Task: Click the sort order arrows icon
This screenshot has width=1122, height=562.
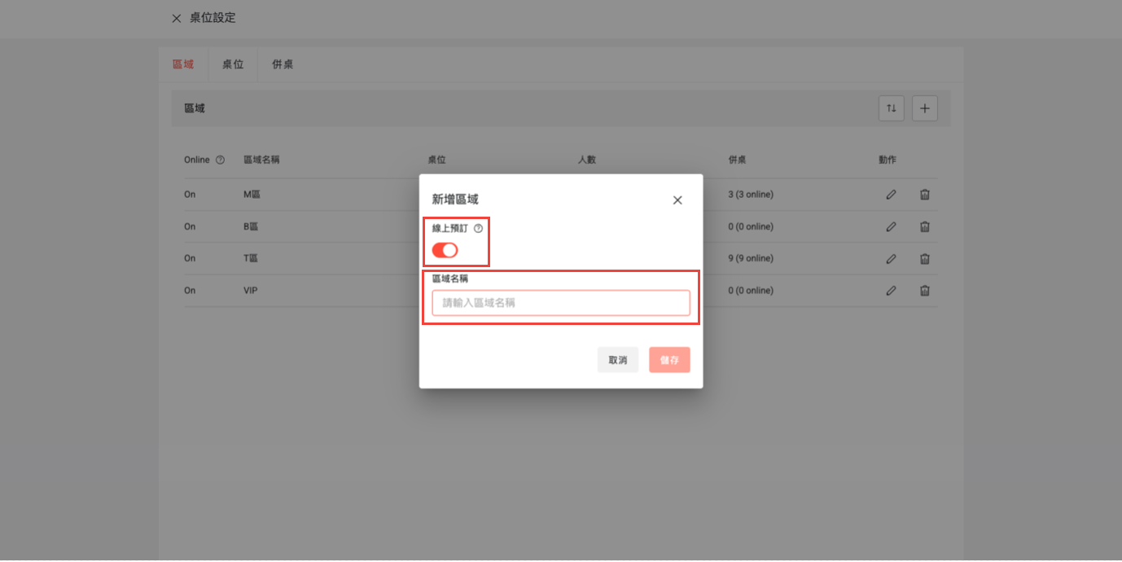Action: point(892,108)
